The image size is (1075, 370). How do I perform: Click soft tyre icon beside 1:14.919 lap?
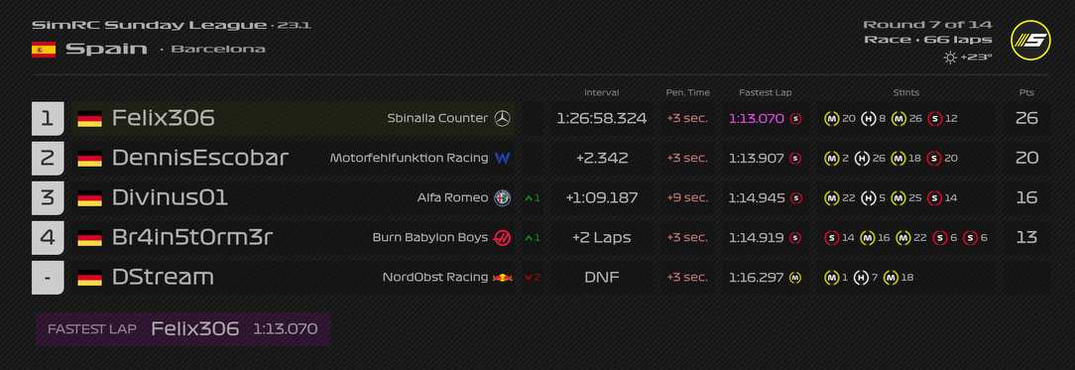(x=795, y=238)
